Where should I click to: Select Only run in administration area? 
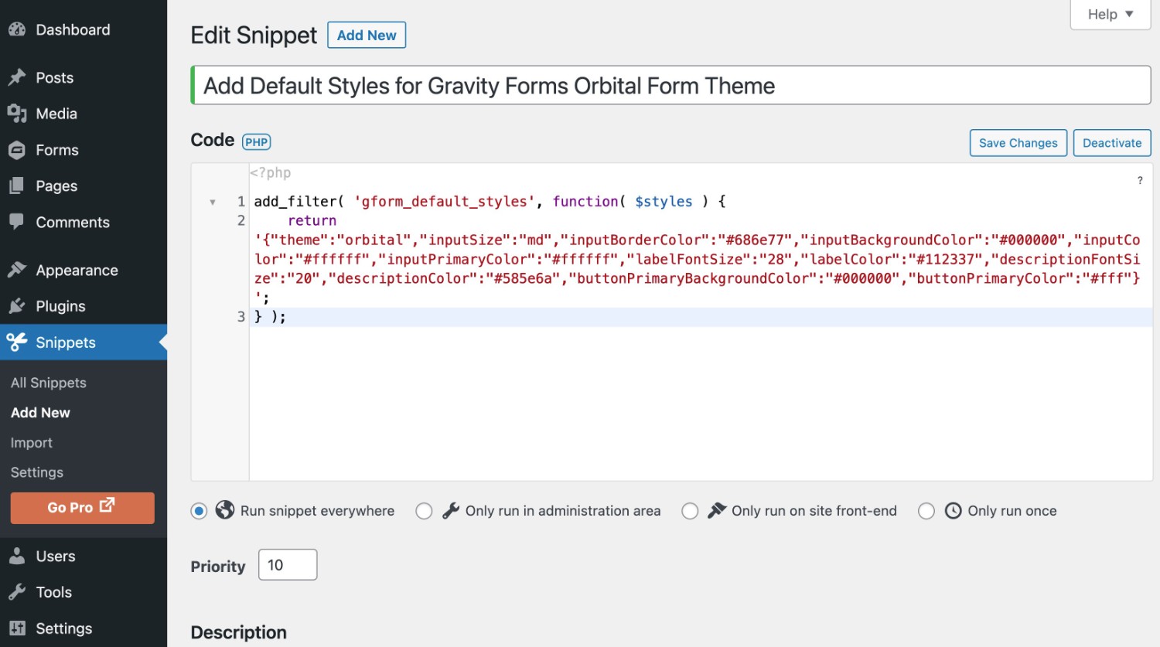coord(424,510)
